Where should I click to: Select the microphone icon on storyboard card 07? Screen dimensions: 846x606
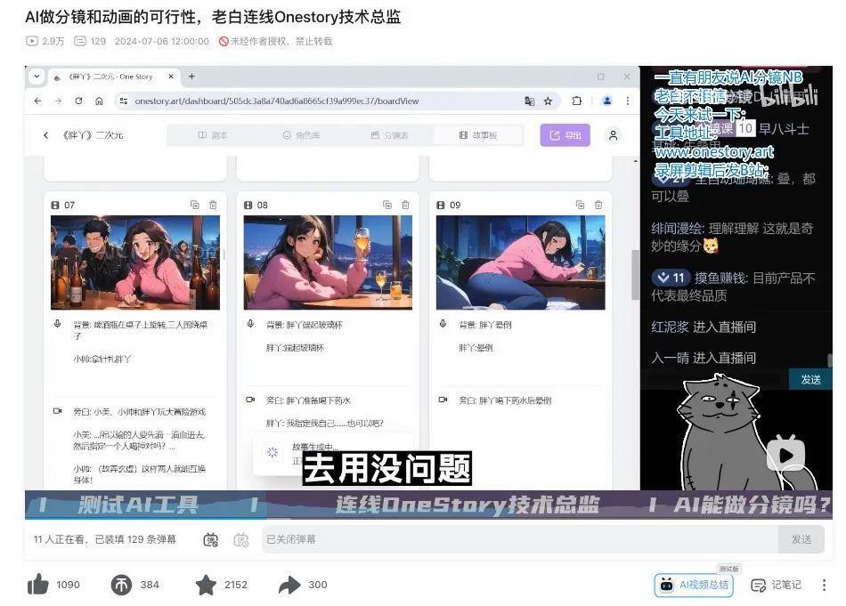56,322
